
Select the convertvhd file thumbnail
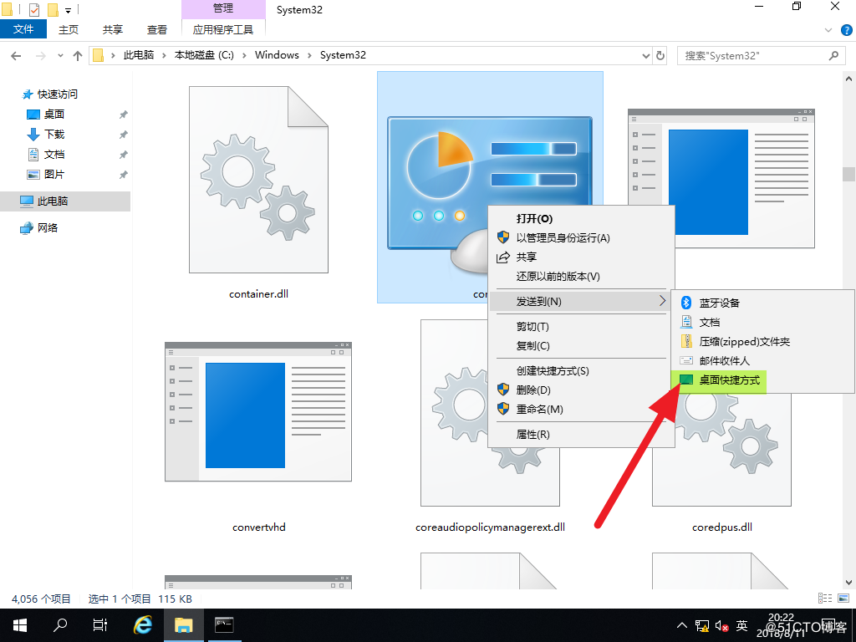pos(258,412)
